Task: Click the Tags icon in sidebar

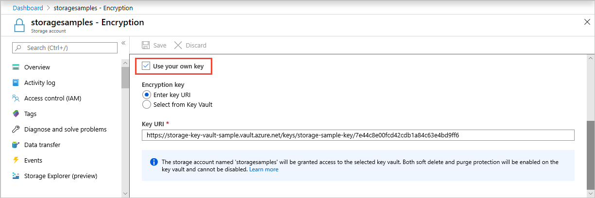Action: click(16, 114)
